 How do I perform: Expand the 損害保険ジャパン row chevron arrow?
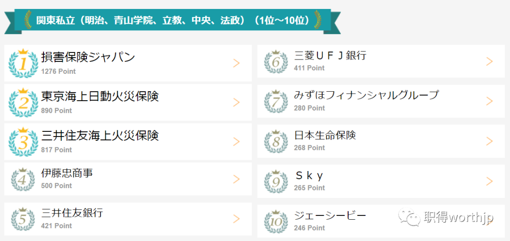coord(237,63)
